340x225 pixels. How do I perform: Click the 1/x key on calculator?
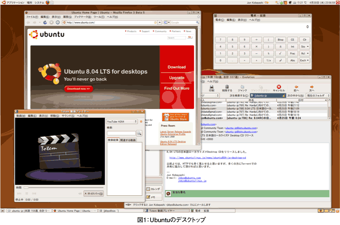point(269,60)
